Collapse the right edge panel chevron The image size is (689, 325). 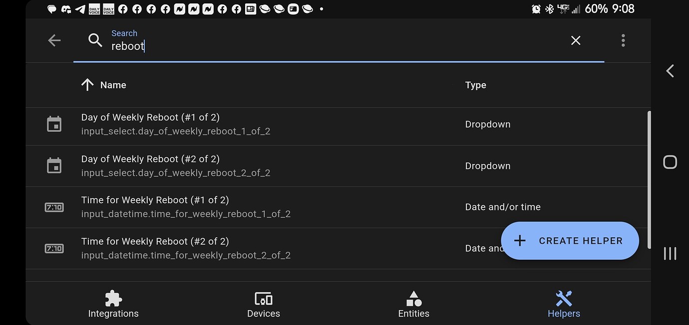(670, 71)
